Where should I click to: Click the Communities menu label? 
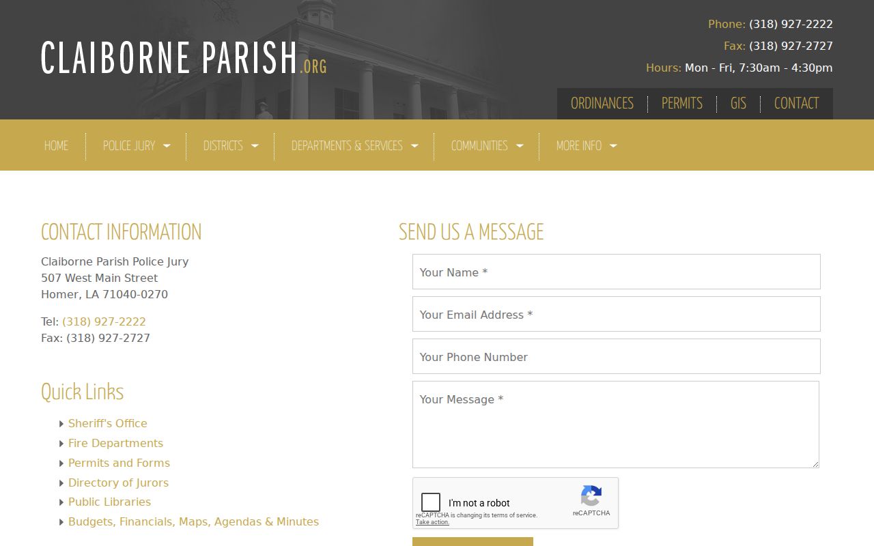[x=479, y=146]
